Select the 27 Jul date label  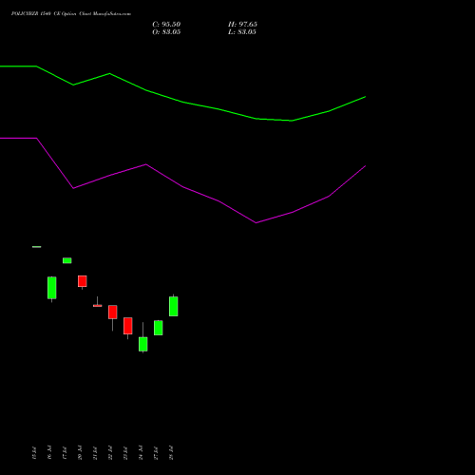coord(156,453)
